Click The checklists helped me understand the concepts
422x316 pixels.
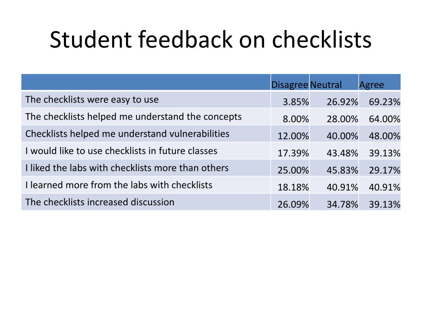click(x=211, y=116)
